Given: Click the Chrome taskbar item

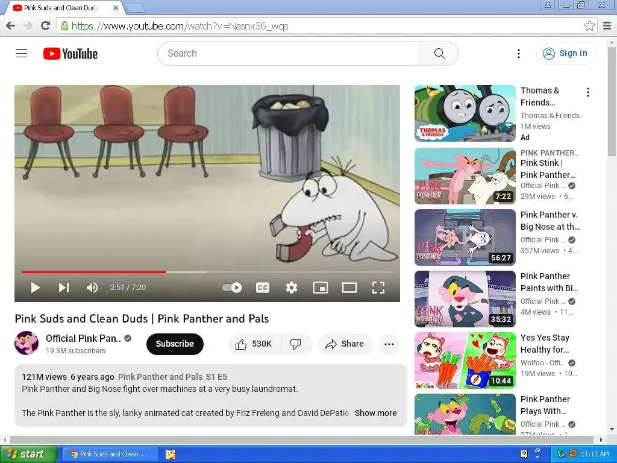Looking at the screenshot, I should click(111, 455).
